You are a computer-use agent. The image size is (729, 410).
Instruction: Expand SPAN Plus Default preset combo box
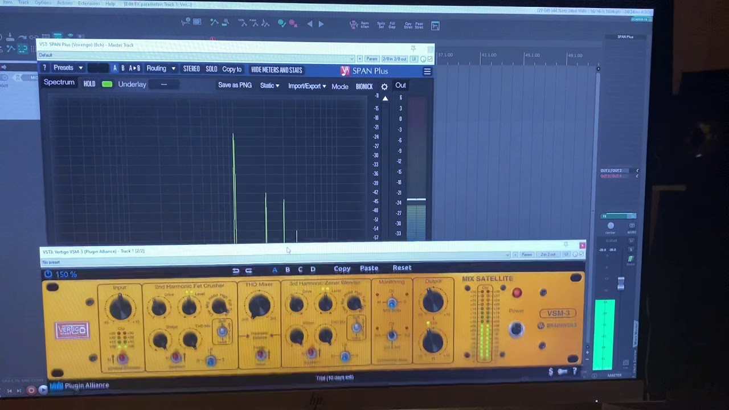pyautogui.click(x=196, y=56)
